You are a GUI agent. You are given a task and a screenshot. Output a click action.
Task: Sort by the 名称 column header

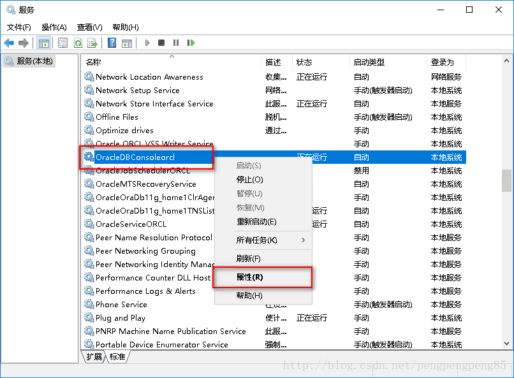click(x=172, y=62)
